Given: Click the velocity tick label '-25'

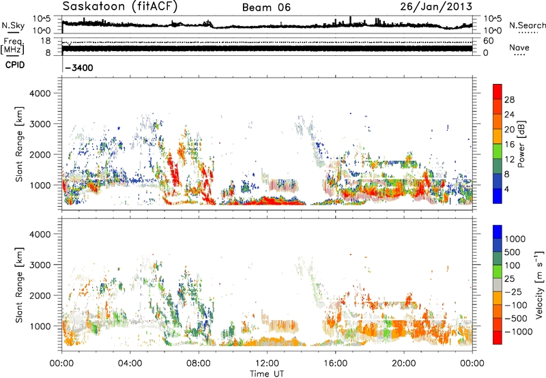Looking at the screenshot, I should click(513, 291).
